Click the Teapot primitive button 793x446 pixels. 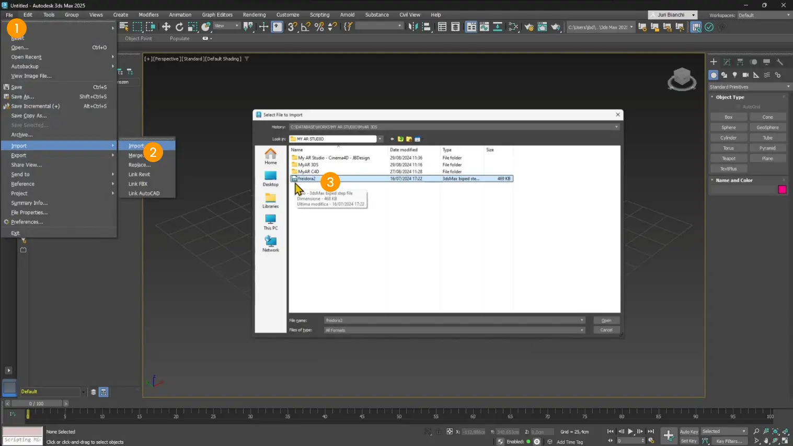pyautogui.click(x=728, y=158)
